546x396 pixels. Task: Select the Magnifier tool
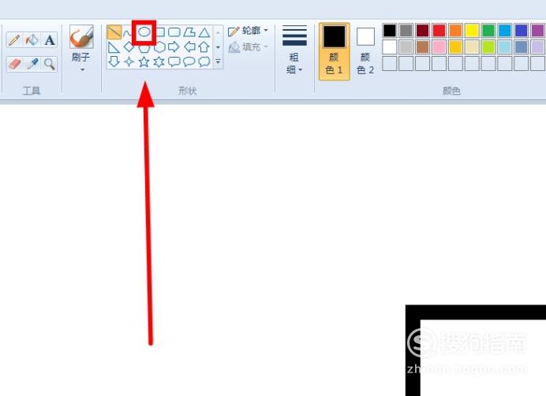50,64
